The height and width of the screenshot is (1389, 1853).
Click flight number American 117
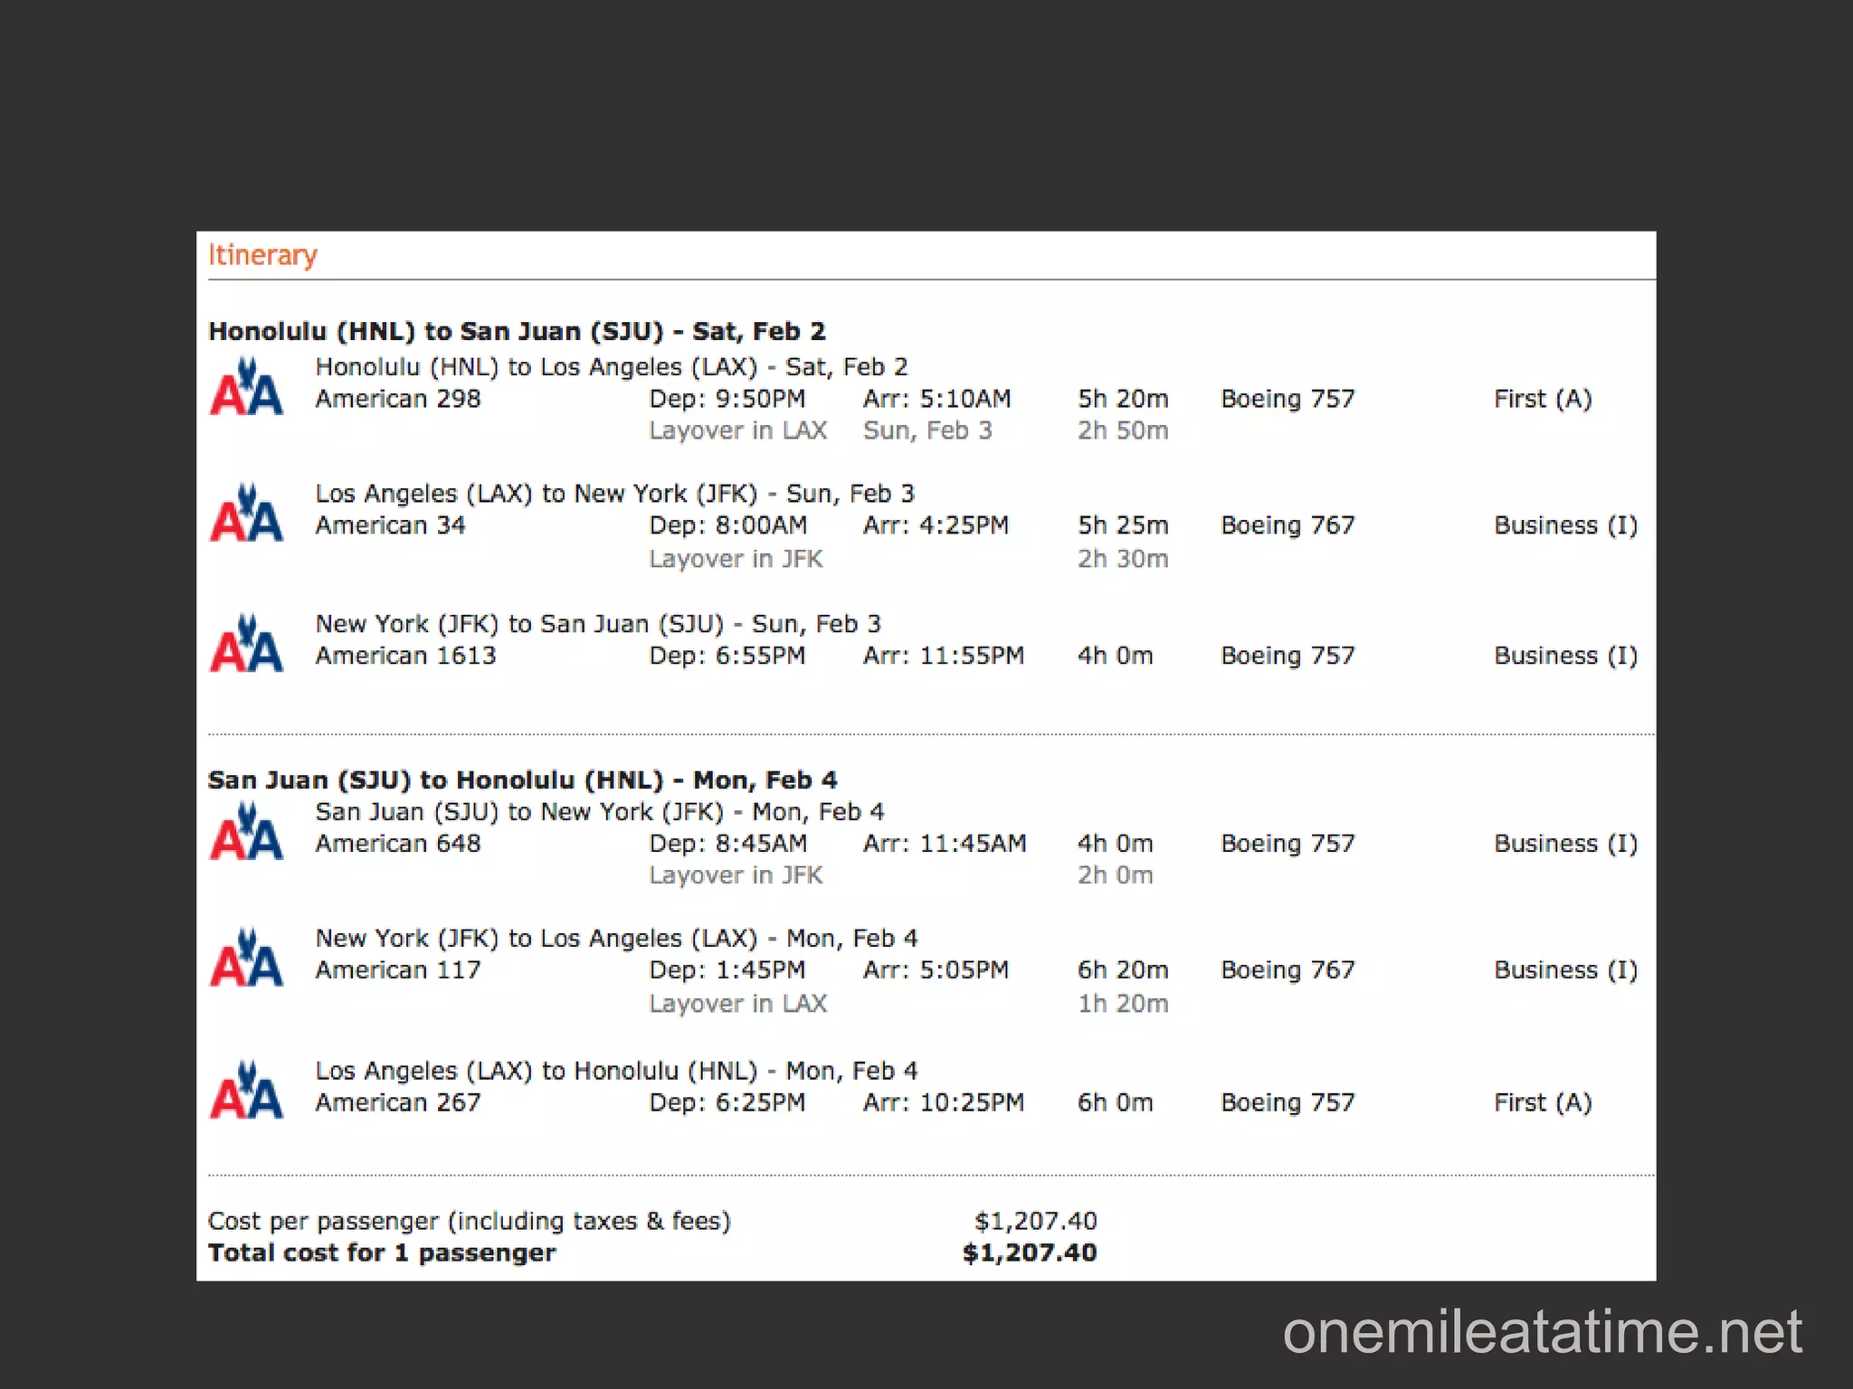tap(398, 970)
